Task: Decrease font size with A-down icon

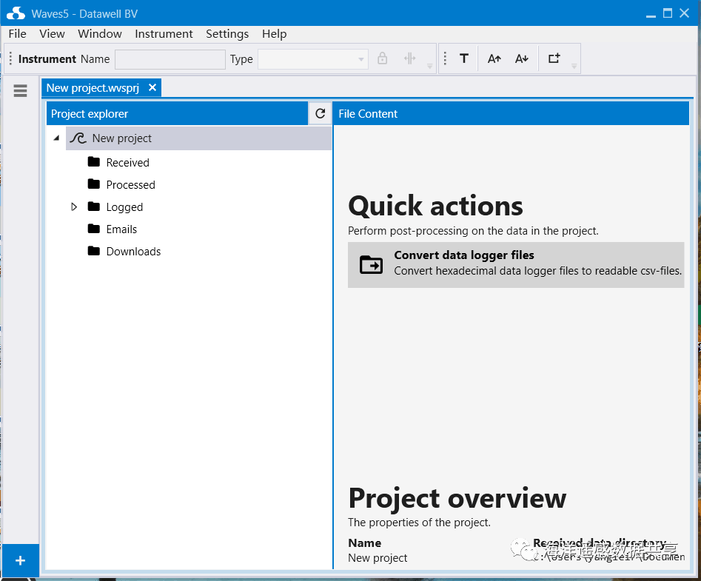Action: pos(522,59)
